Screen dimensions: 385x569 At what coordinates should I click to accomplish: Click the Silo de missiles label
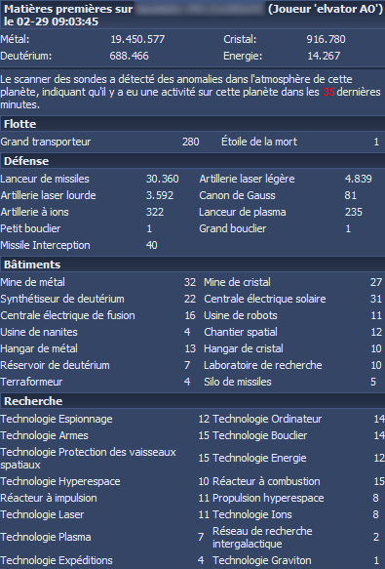(x=238, y=382)
